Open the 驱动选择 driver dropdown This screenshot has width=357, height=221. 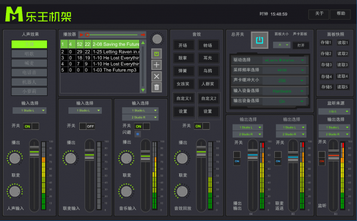(284, 60)
